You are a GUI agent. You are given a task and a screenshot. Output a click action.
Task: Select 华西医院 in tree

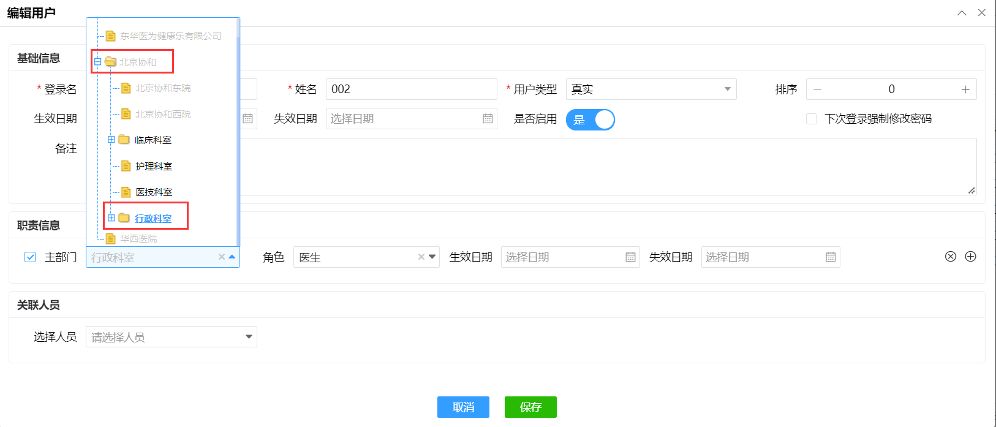pyautogui.click(x=138, y=239)
